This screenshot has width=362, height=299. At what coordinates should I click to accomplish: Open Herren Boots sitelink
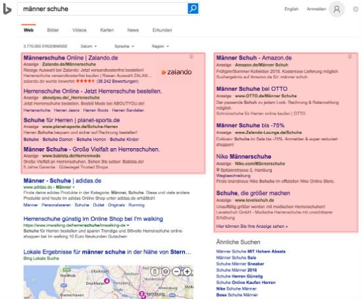click(95, 110)
